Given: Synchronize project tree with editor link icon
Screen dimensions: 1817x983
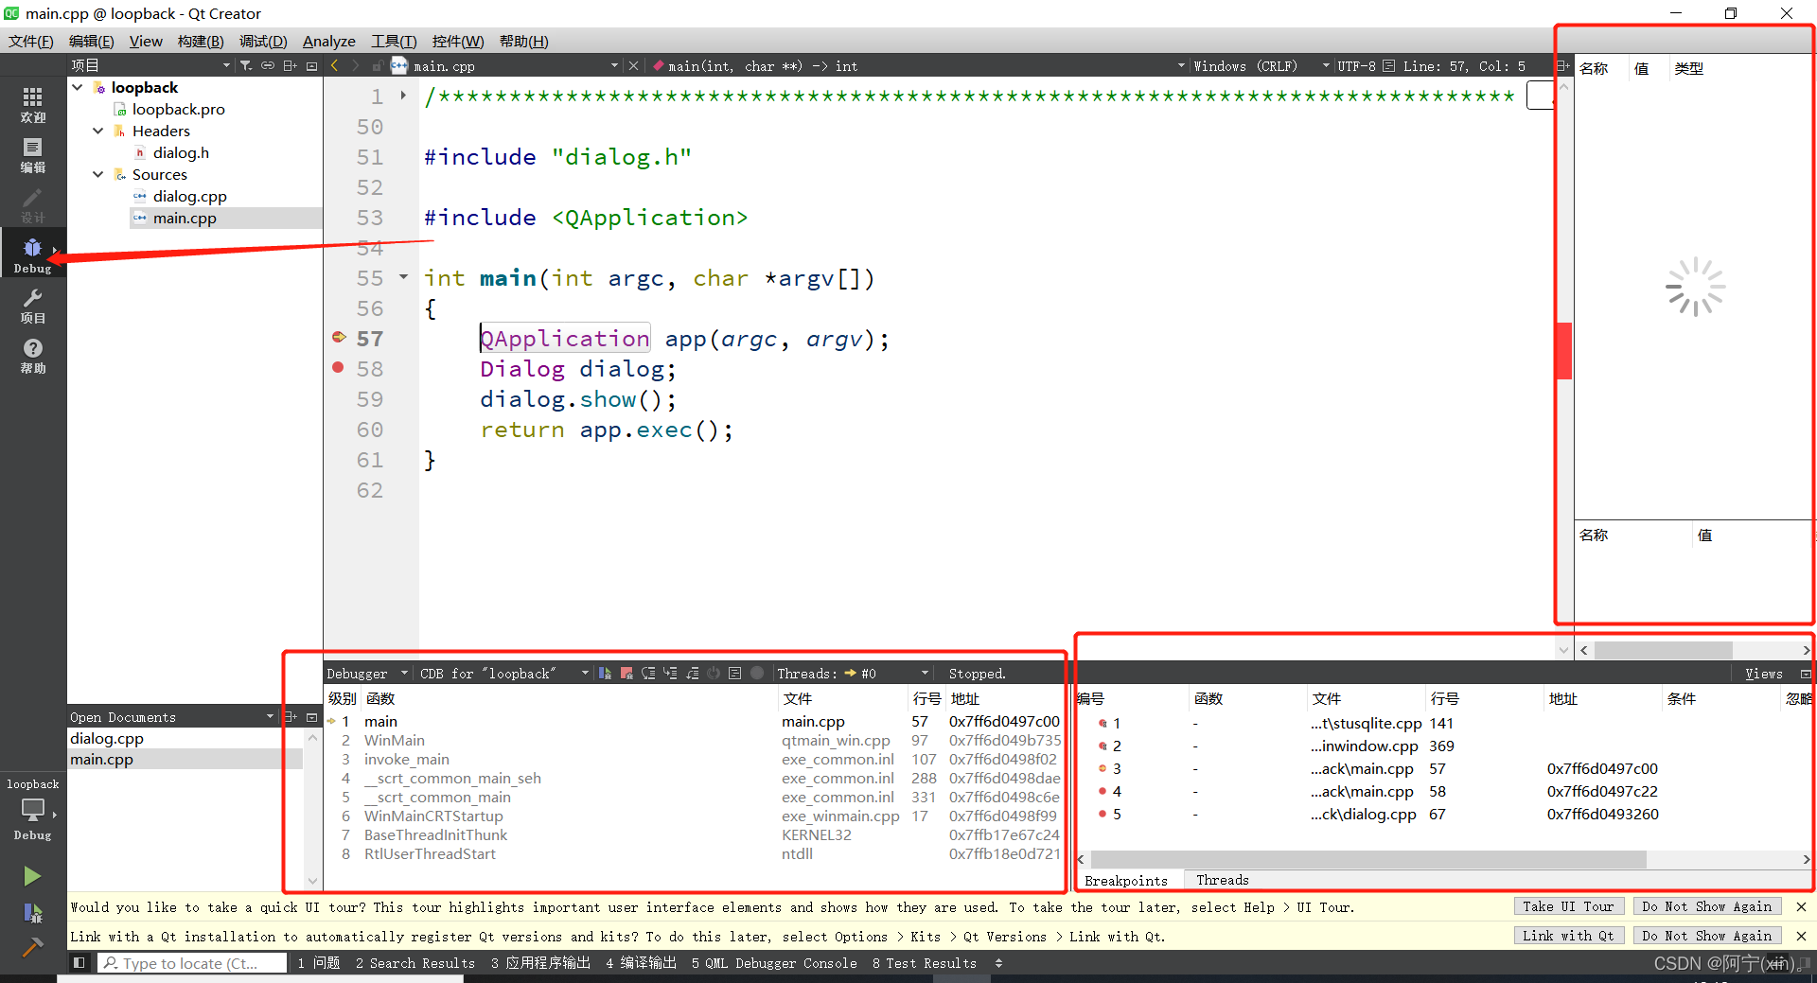Looking at the screenshot, I should tap(268, 65).
